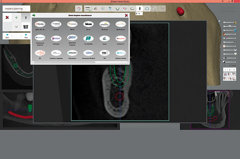240x159 pixels.
Task: Add new implant with green plus
Action: [16, 17]
